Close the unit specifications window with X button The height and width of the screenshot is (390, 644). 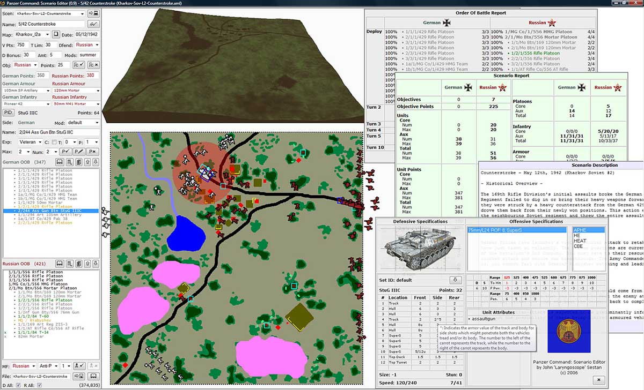599,380
